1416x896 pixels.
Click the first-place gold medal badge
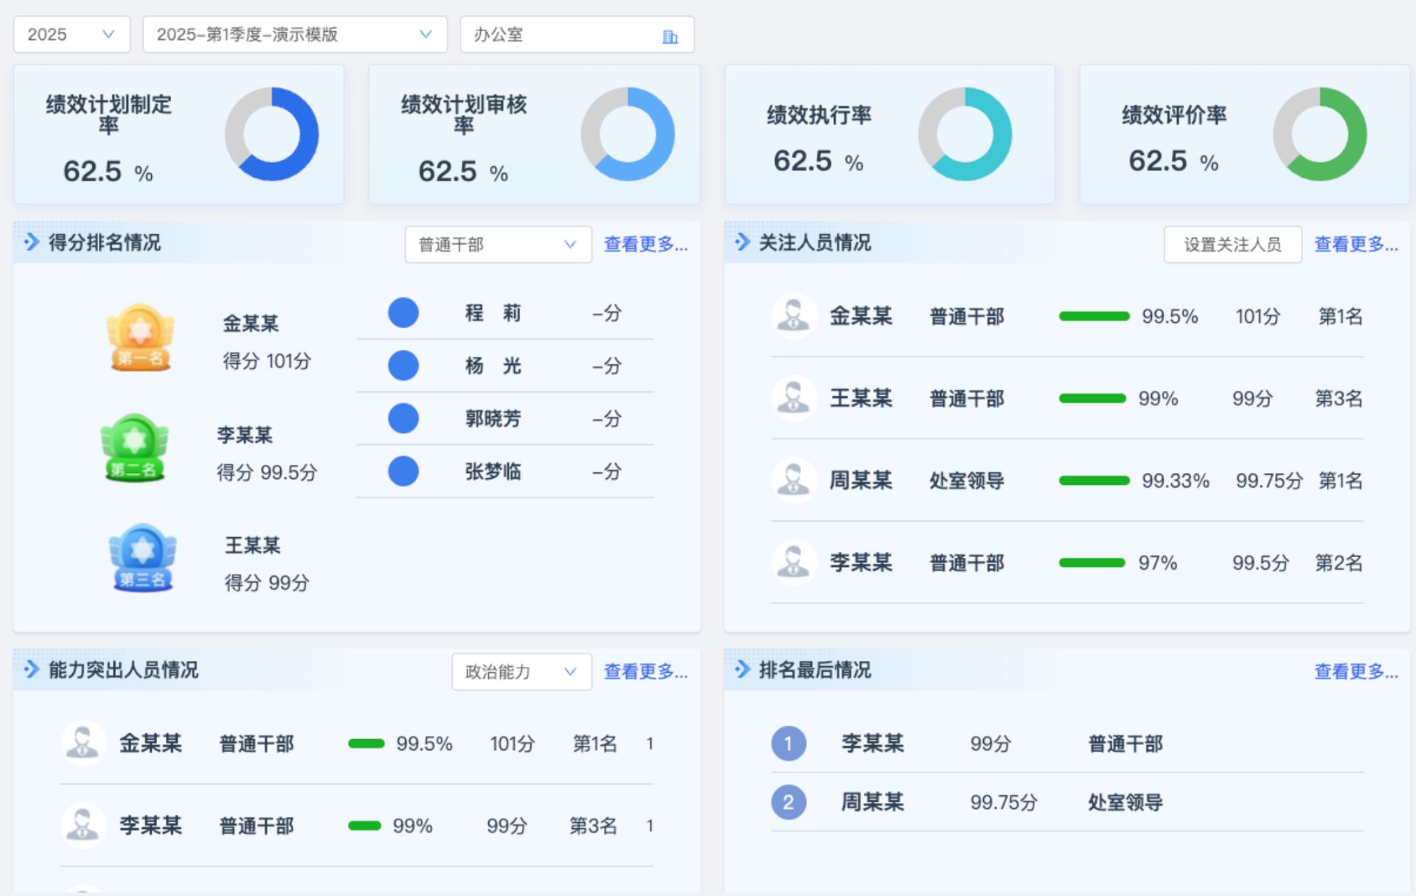(140, 337)
